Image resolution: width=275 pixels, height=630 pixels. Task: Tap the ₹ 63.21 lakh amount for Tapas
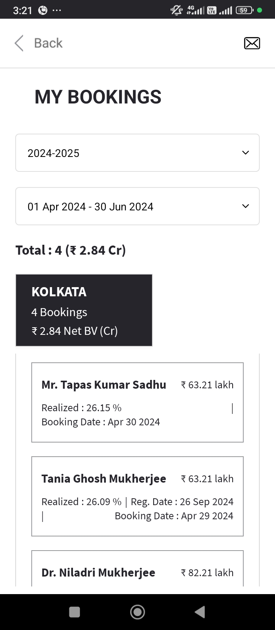[x=207, y=385]
